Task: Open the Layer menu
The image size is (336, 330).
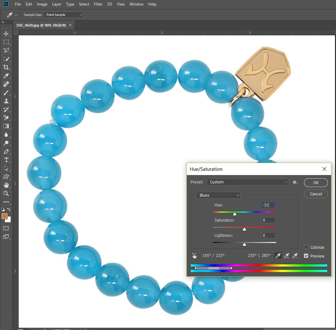Action: [x=57, y=4]
